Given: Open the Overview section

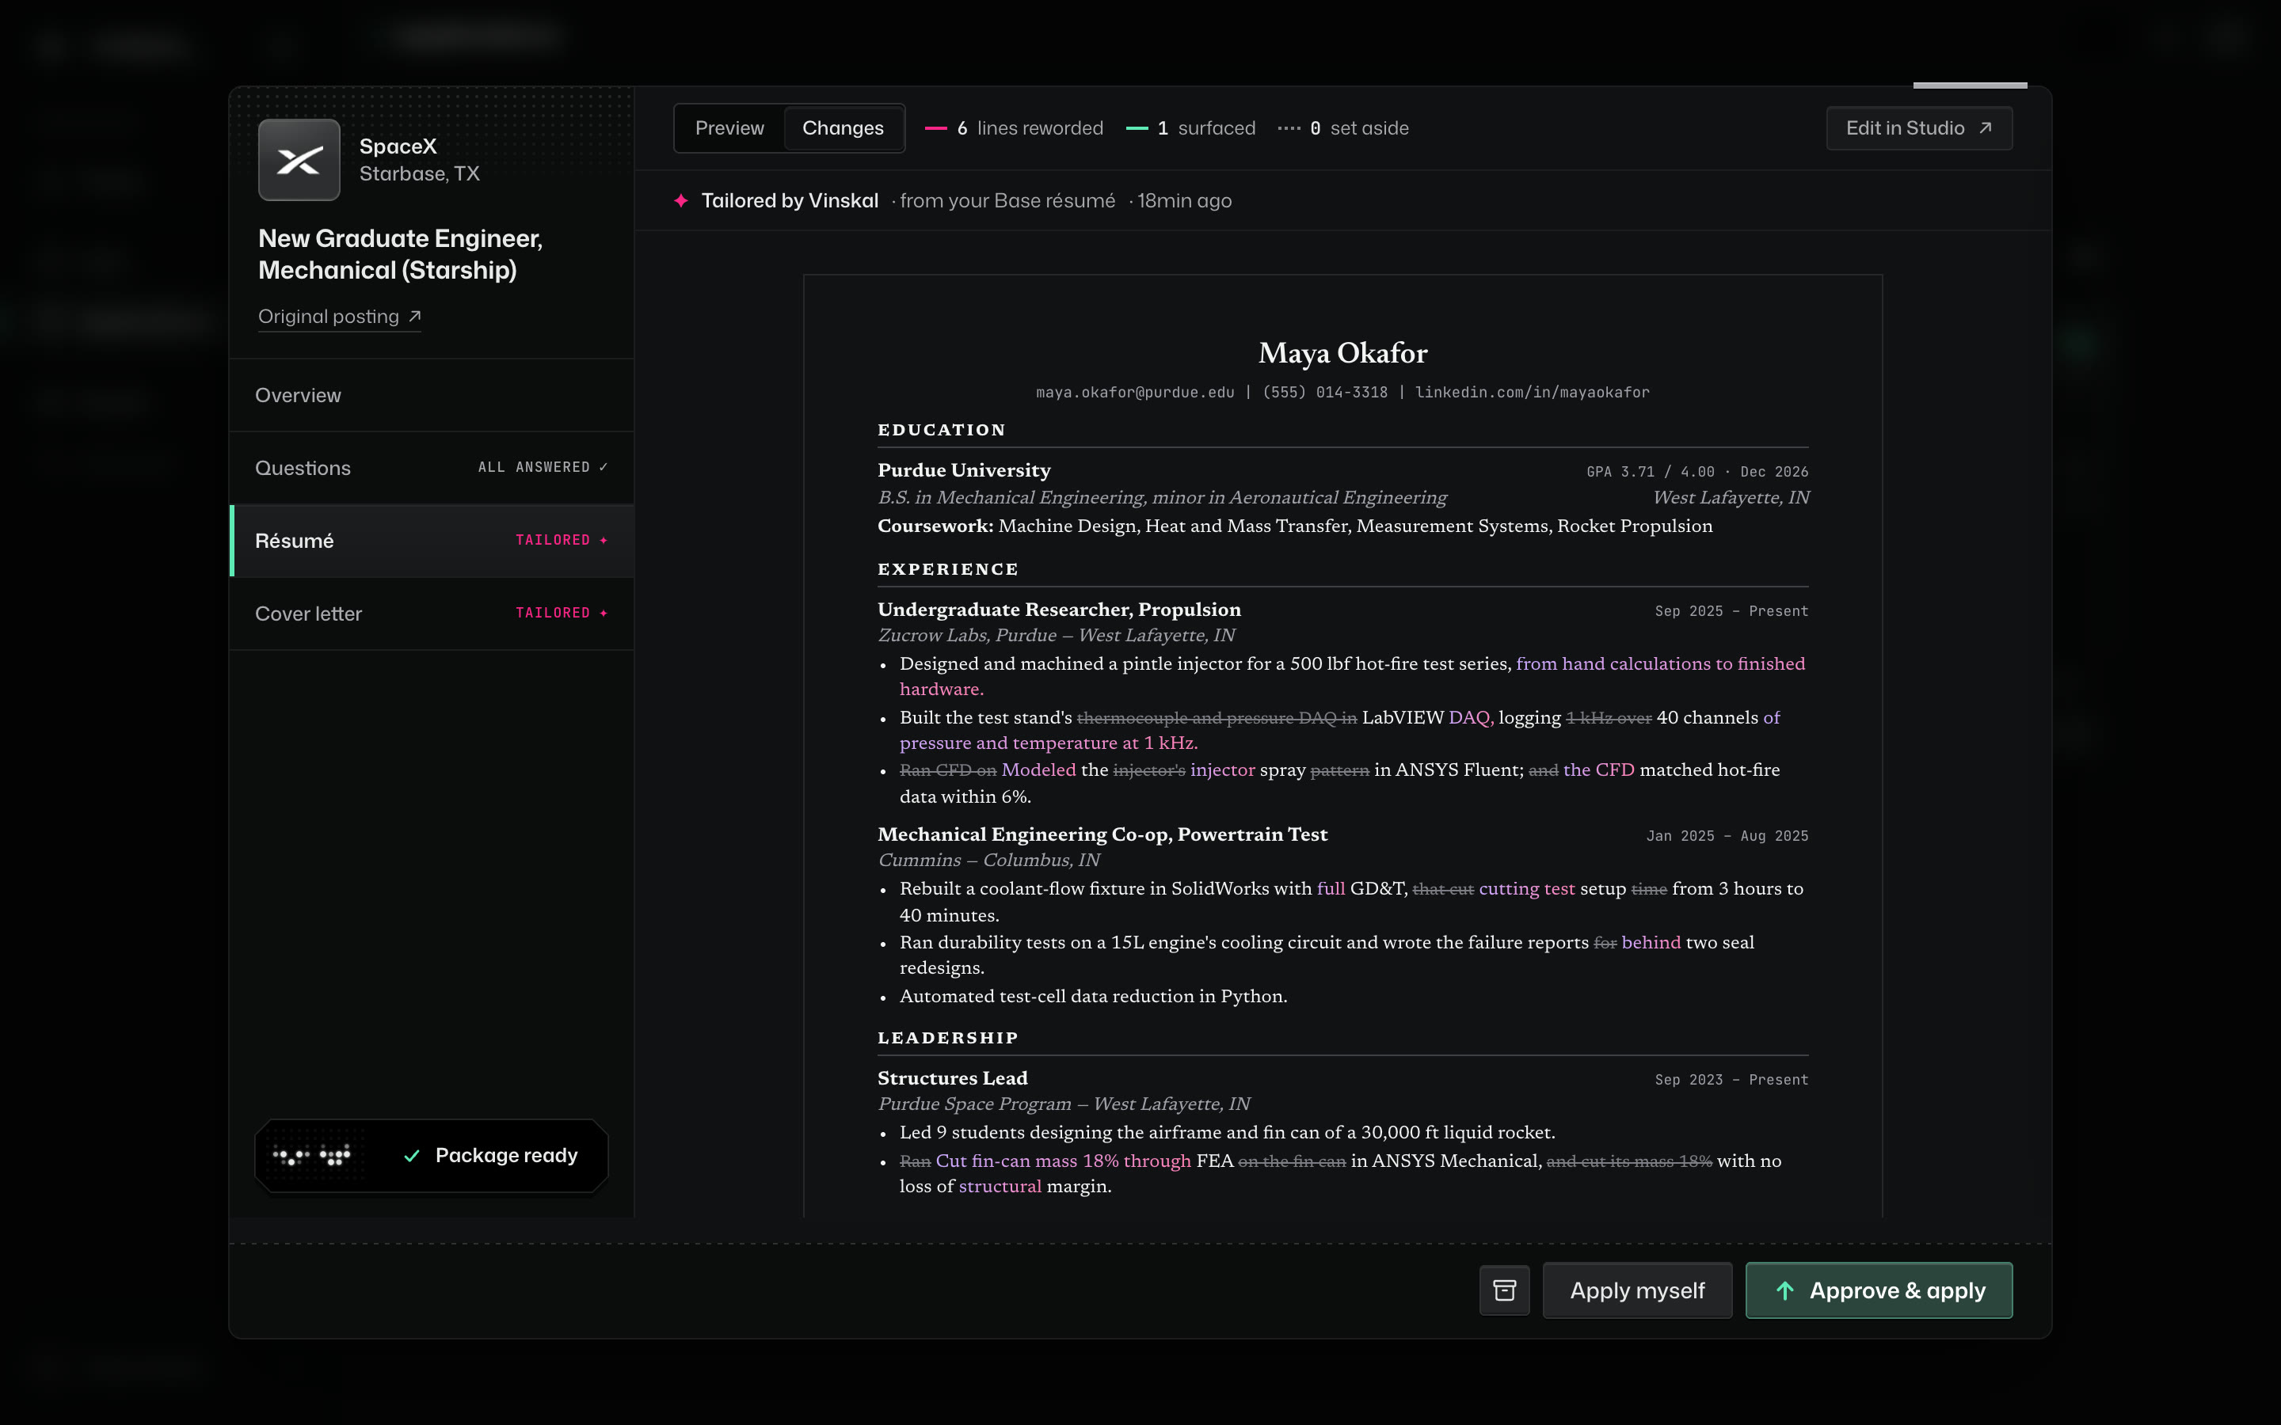Looking at the screenshot, I should point(432,395).
